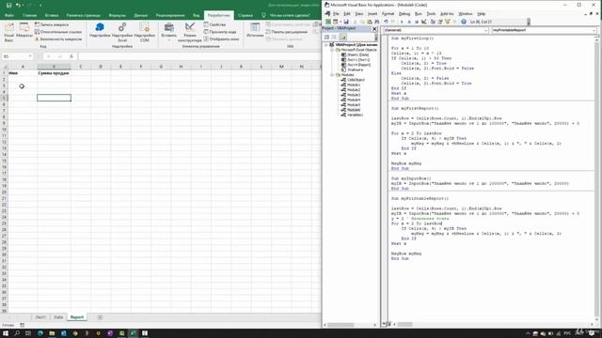Collapse the VBAProject root node
The width and height of the screenshot is (602, 338).
[326, 45]
